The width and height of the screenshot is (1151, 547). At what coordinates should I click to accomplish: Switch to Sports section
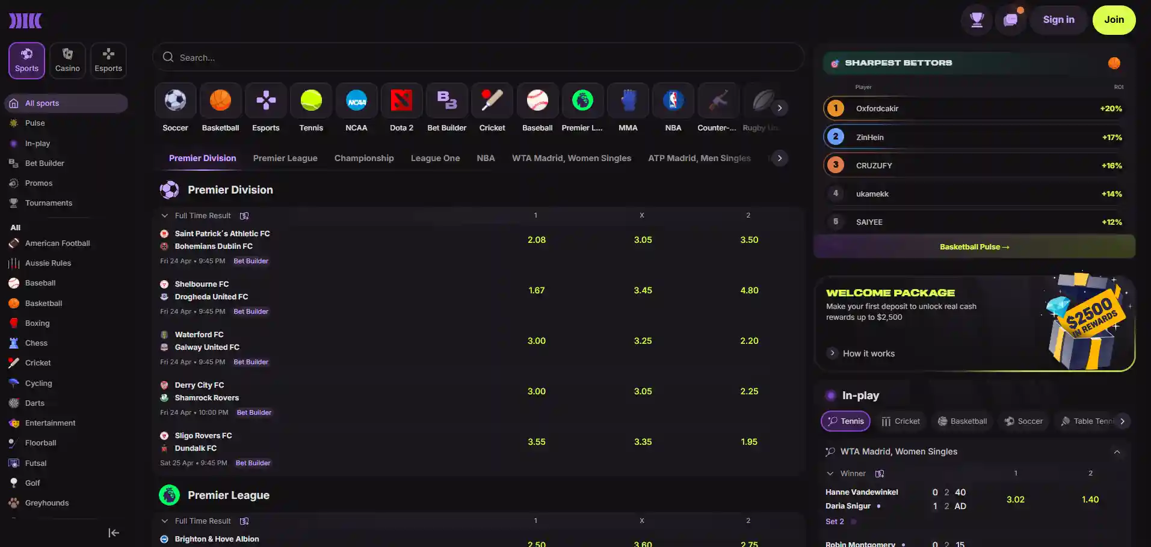click(x=26, y=61)
